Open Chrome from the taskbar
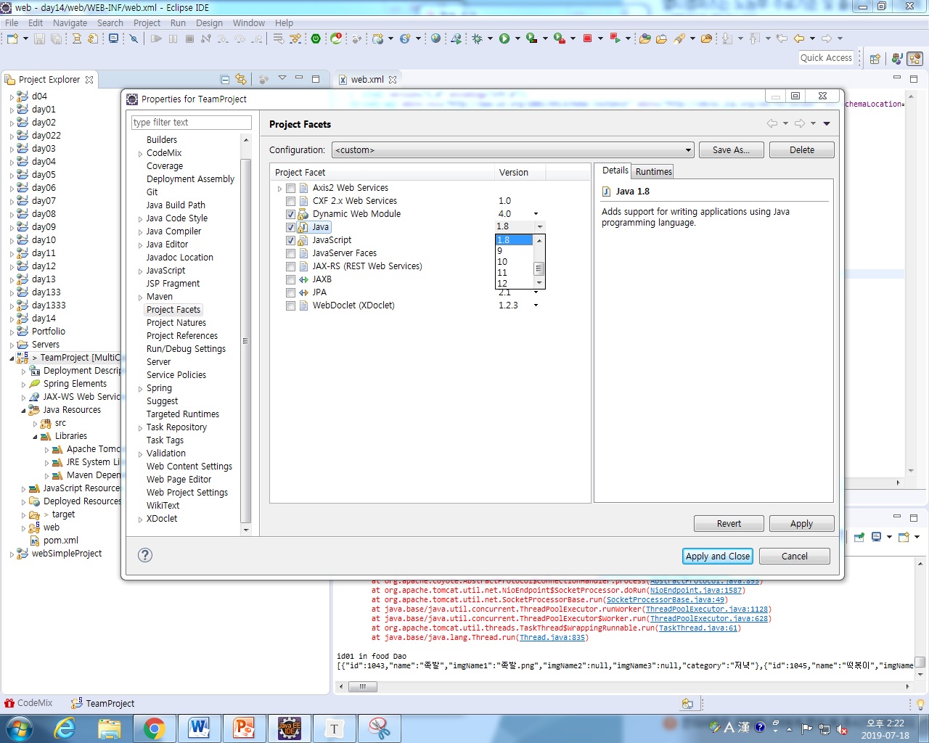Screen dimensions: 929x743 (154, 728)
